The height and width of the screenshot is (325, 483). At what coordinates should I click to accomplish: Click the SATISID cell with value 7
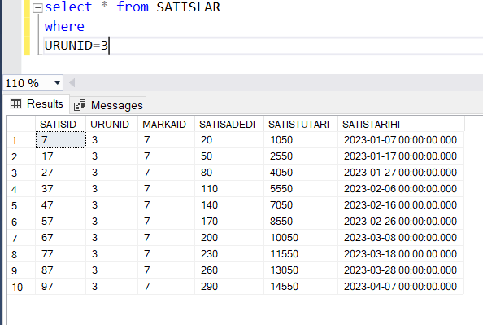pyautogui.click(x=61, y=140)
